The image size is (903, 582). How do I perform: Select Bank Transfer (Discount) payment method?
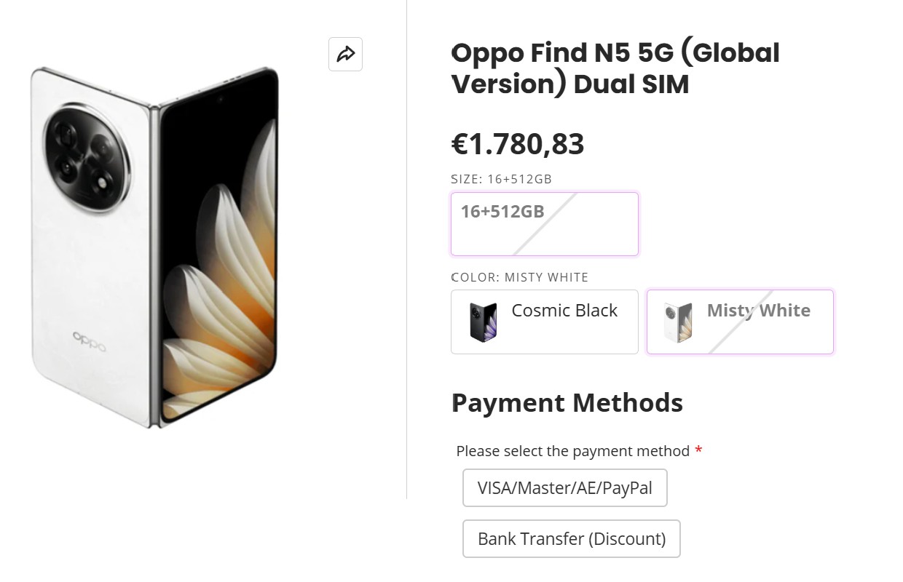pyautogui.click(x=571, y=538)
